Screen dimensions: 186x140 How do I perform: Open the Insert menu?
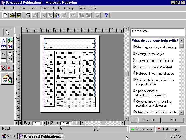pyautogui.click(x=33, y=8)
